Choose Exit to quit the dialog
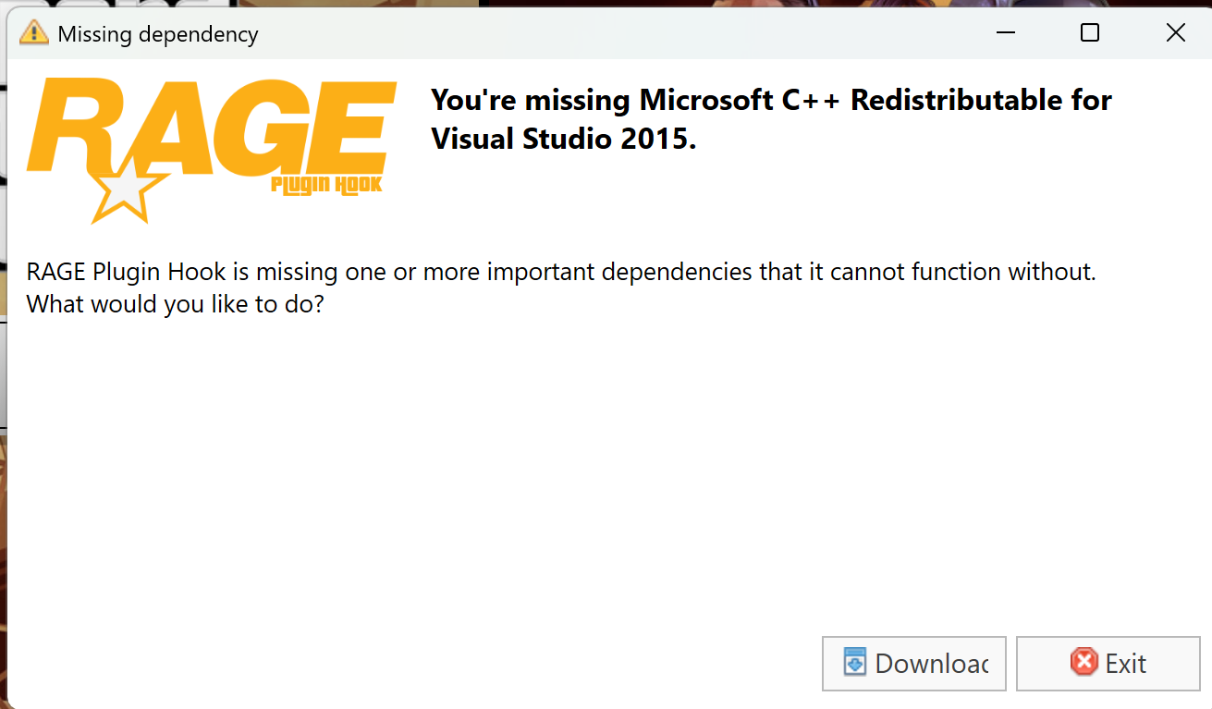Screen dimensions: 1212x709 coord(1108,663)
